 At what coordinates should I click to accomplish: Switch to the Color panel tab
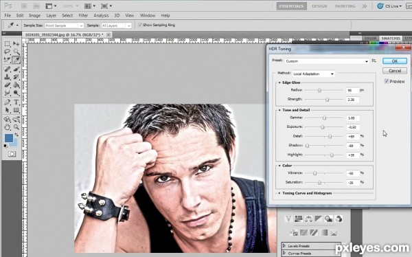pyautogui.click(x=370, y=38)
